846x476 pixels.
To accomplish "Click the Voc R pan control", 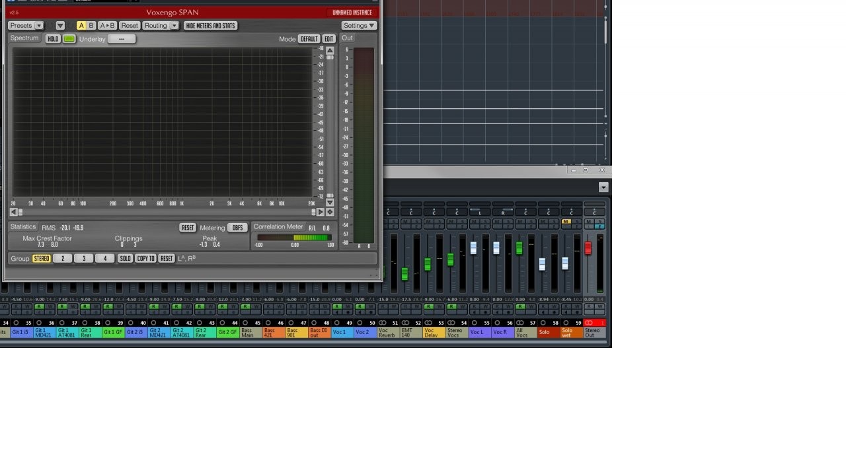I will coord(503,212).
